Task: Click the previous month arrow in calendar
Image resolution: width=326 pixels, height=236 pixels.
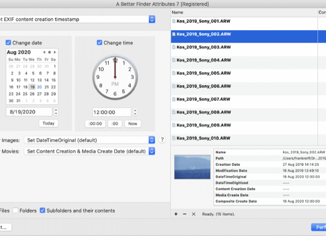Action: [44, 52]
